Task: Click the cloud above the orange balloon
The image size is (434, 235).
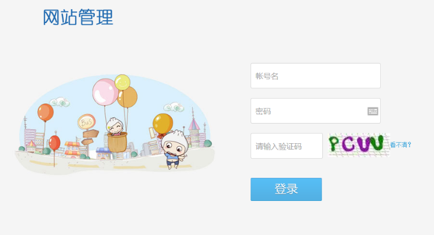Action: click(60, 102)
